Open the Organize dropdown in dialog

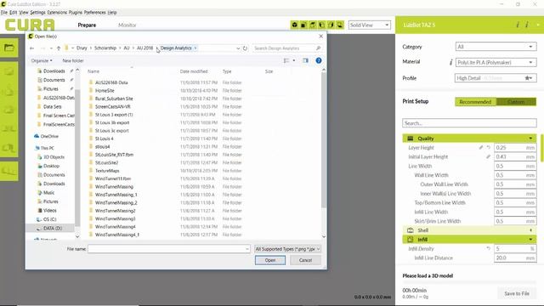[x=42, y=60]
